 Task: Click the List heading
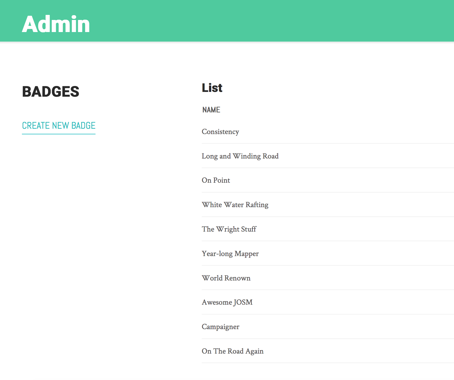212,88
